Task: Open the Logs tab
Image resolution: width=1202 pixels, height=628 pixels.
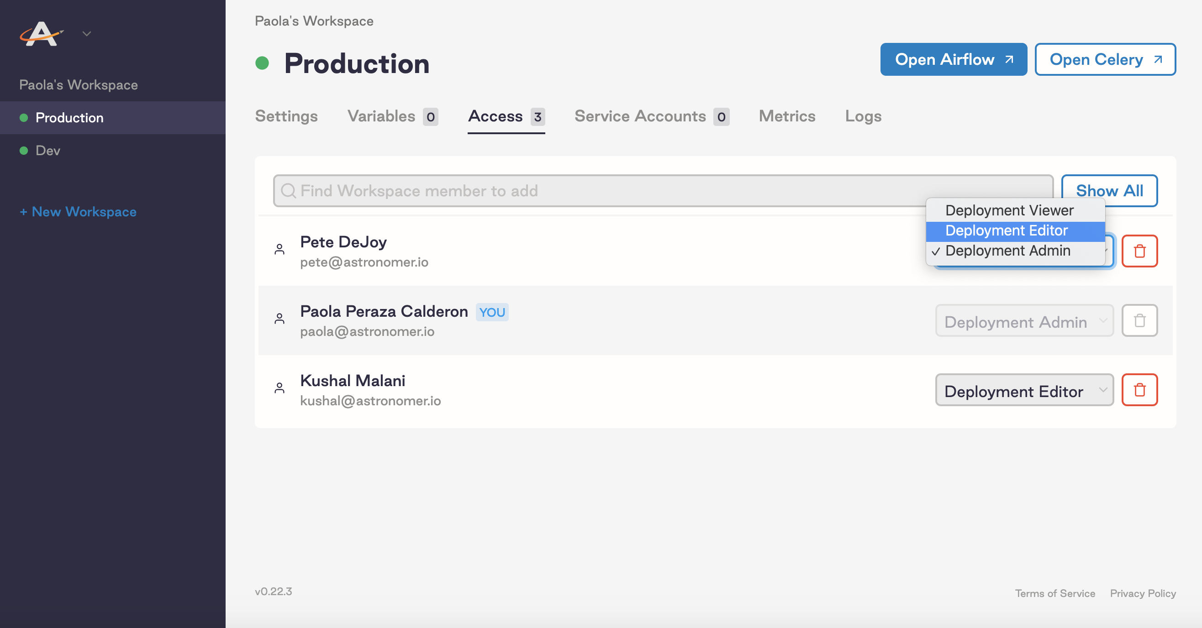Action: [863, 116]
